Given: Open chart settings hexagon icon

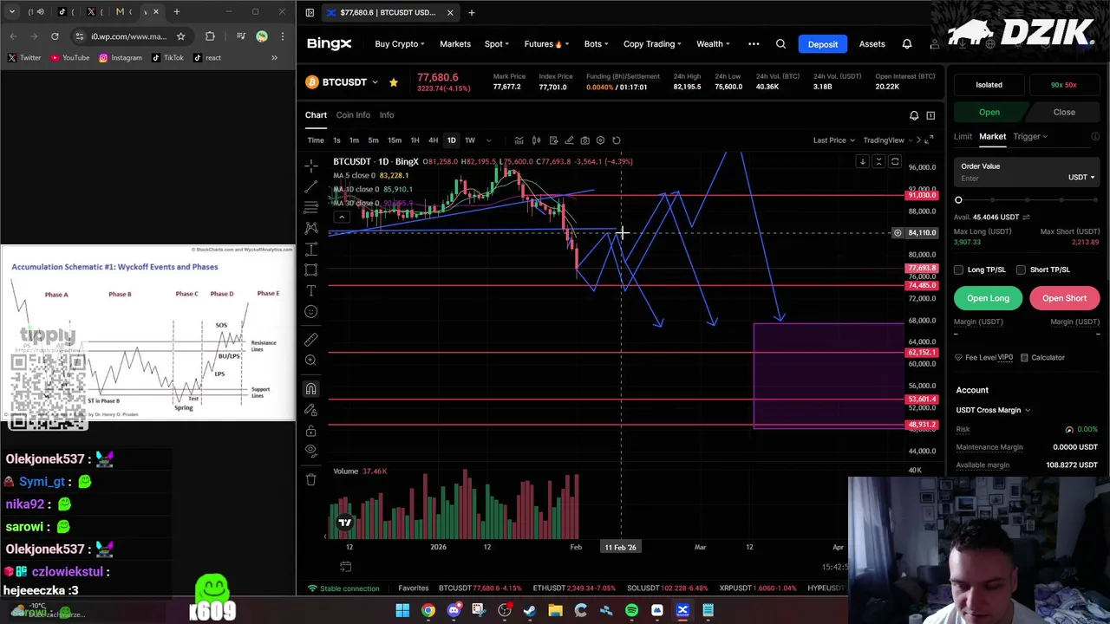Looking at the screenshot, I should click(x=600, y=140).
